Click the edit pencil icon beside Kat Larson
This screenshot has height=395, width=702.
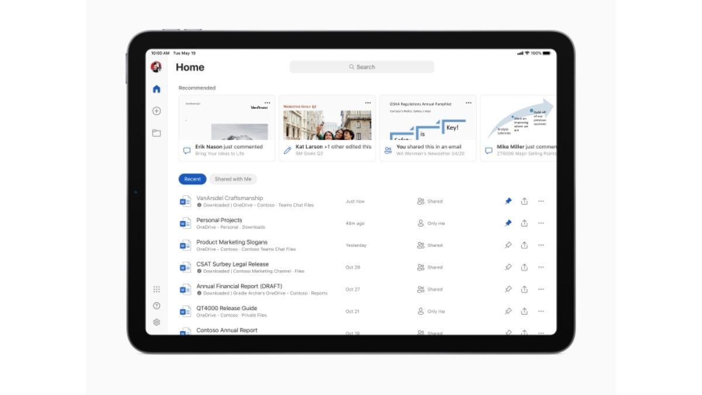coord(287,150)
